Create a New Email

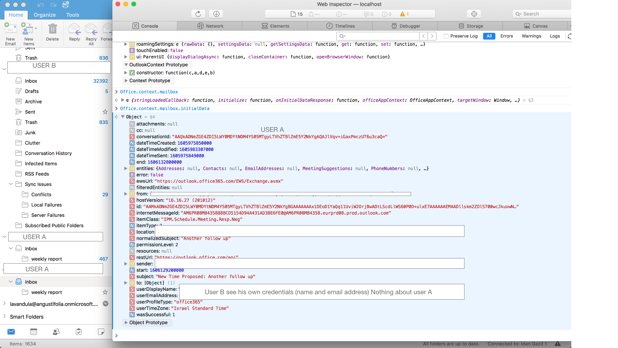(x=11, y=32)
